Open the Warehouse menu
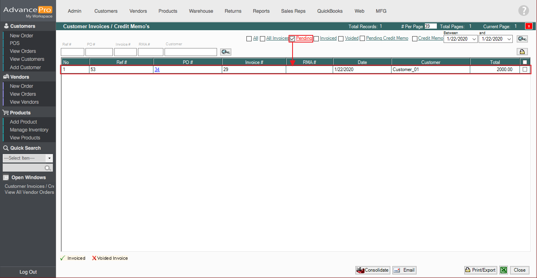537x278 pixels. [x=201, y=11]
